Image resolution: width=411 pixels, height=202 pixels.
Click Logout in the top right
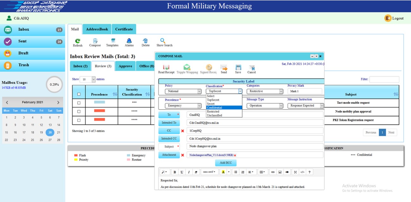coord(394,18)
